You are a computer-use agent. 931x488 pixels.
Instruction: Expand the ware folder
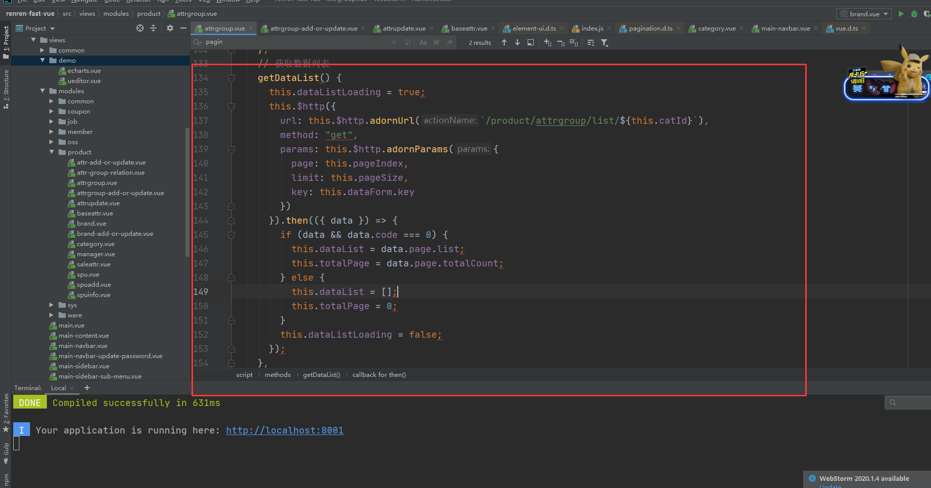point(51,315)
